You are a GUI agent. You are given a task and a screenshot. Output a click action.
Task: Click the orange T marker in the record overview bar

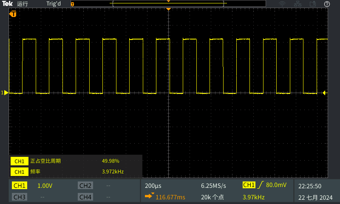click(x=72, y=4)
